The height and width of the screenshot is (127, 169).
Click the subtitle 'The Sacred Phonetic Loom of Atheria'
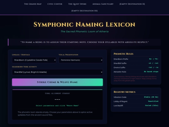[84, 31]
